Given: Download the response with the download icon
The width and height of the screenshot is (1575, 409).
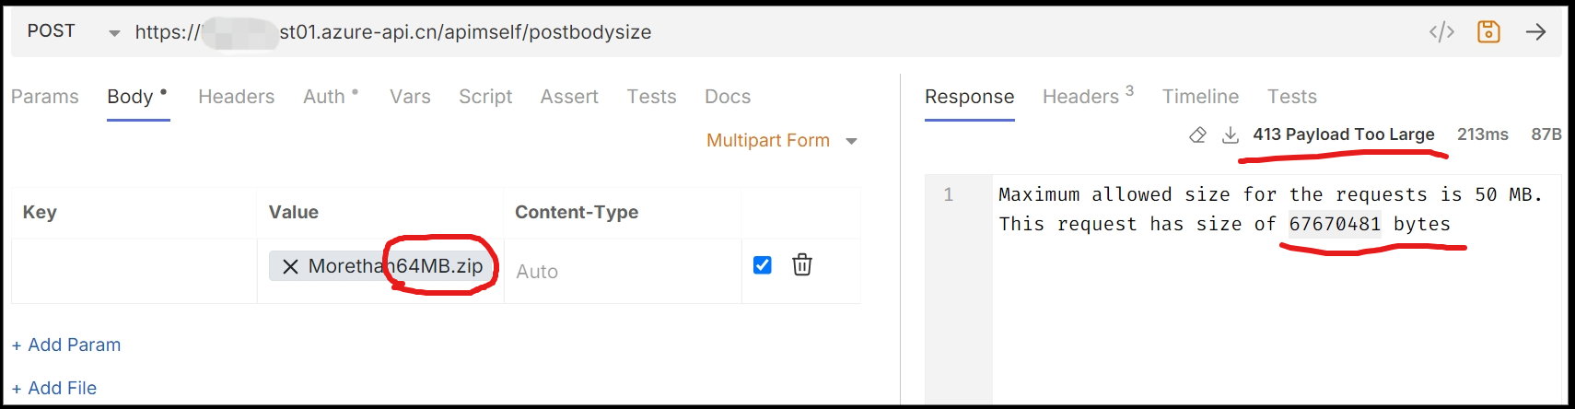Looking at the screenshot, I should 1230,135.
